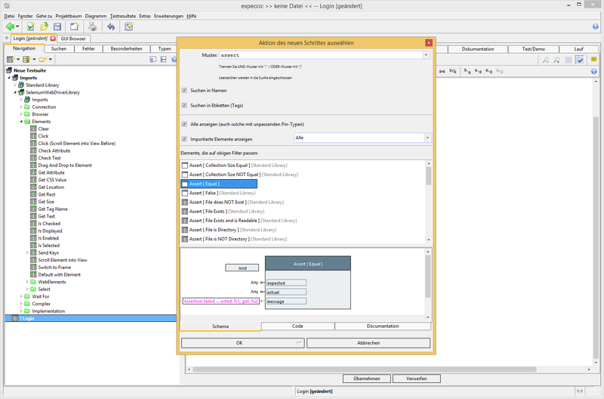Select Assert [ File Exists ] list entry
The height and width of the screenshot is (399, 604).
tap(207, 212)
